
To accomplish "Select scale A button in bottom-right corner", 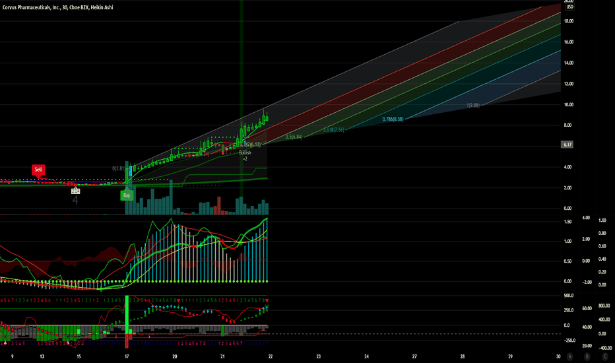I will click(x=569, y=356).
